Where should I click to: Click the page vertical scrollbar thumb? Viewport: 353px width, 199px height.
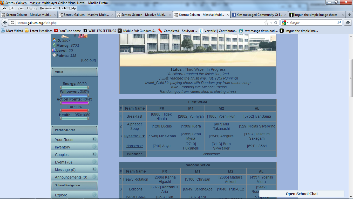[351, 78]
